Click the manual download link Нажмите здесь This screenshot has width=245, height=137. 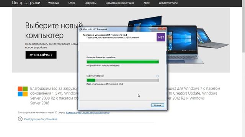tap(88, 113)
